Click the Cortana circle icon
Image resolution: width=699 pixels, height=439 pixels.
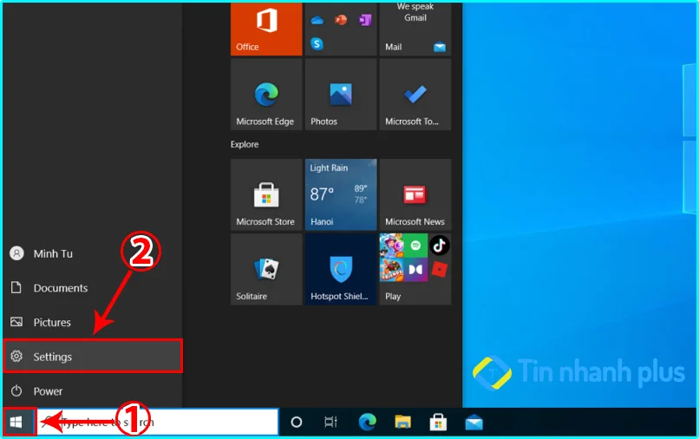297,422
